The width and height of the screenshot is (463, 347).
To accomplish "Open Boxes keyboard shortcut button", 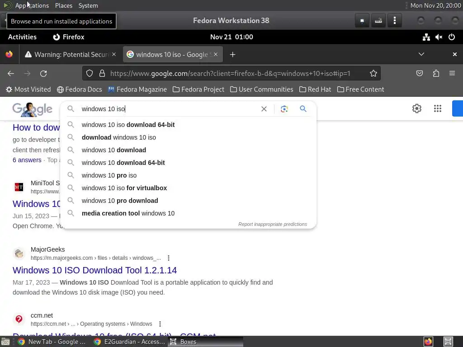I will tap(378, 21).
